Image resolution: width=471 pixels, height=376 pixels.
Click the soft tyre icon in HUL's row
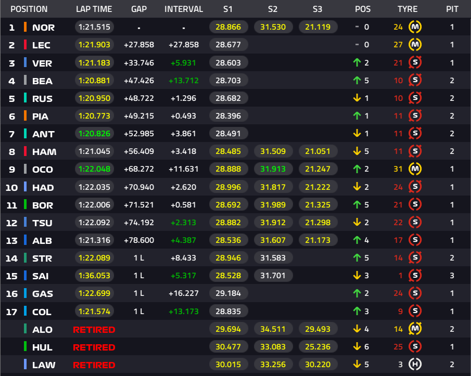coord(415,346)
